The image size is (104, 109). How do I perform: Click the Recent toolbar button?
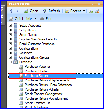[x=73, y=11]
